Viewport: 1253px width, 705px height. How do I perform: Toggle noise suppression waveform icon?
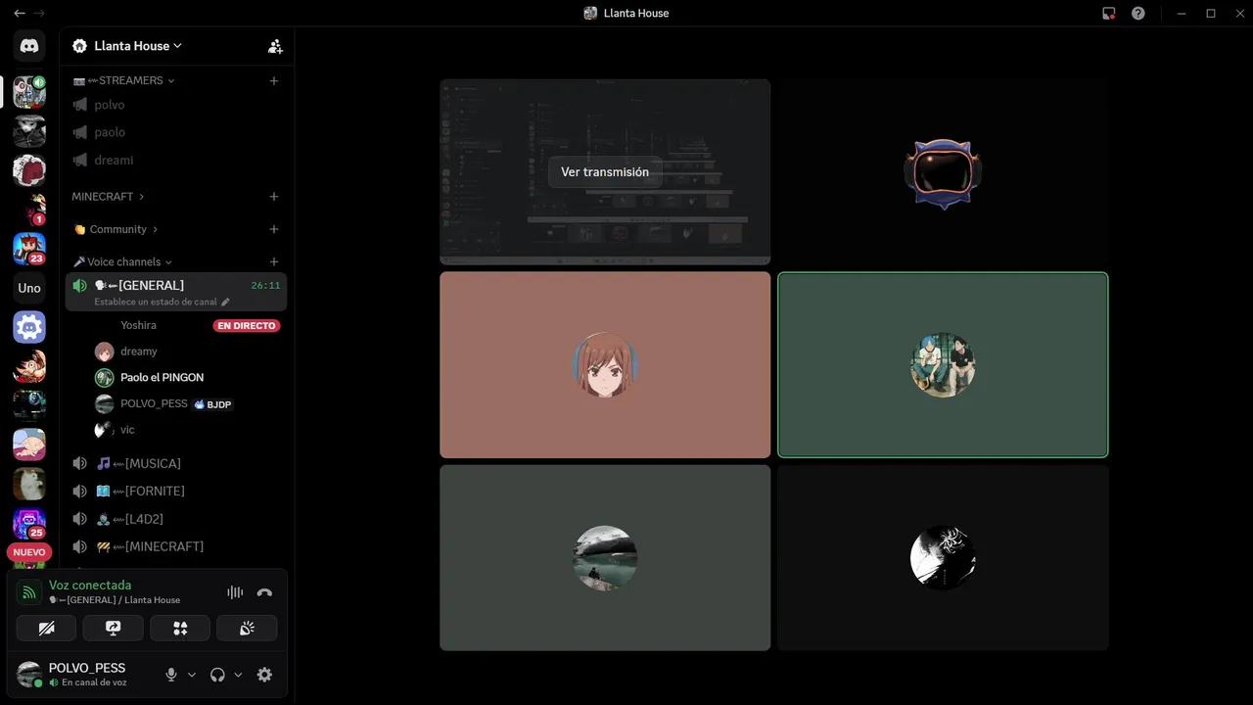[235, 592]
